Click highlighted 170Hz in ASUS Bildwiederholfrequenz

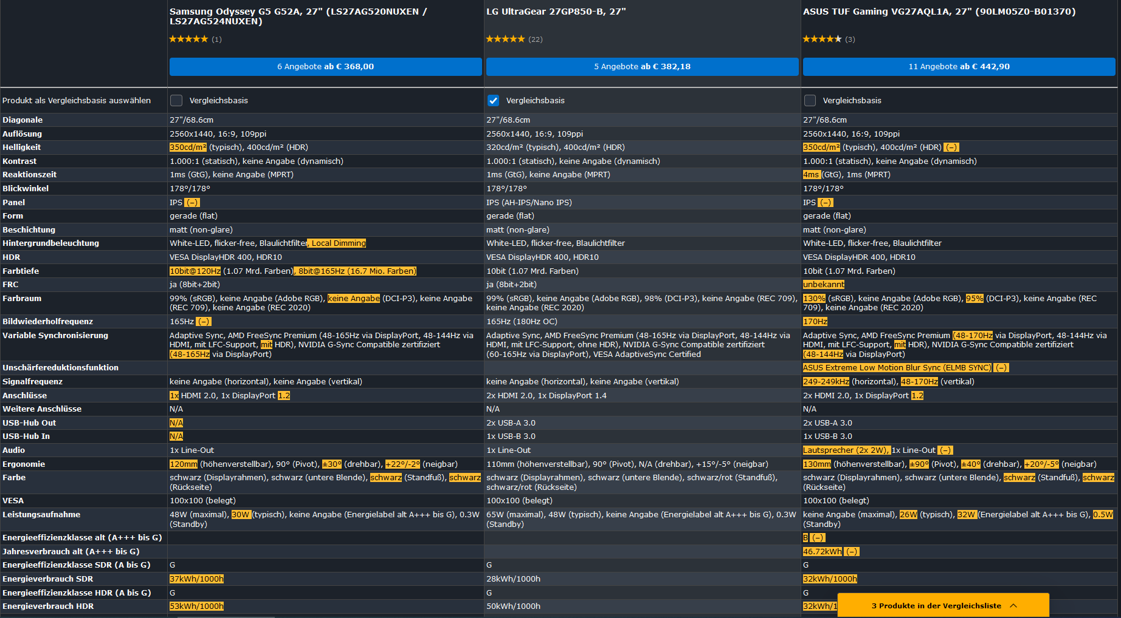click(815, 322)
